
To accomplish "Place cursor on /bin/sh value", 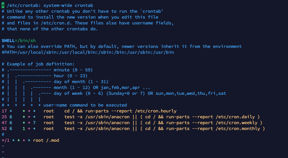I will pyautogui.click(x=26, y=40).
